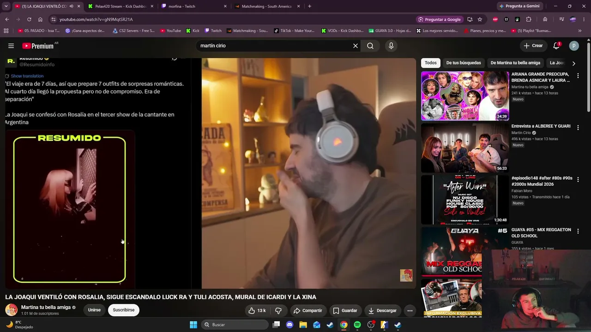This screenshot has width=591, height=332.
Task: Open the browser home page
Action: (x=40, y=19)
